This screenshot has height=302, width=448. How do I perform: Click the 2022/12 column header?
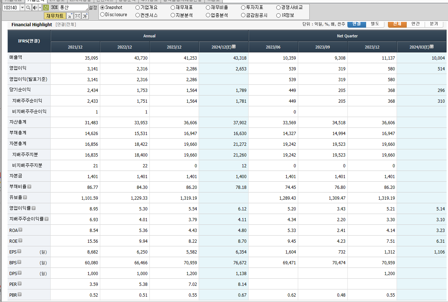[125, 47]
